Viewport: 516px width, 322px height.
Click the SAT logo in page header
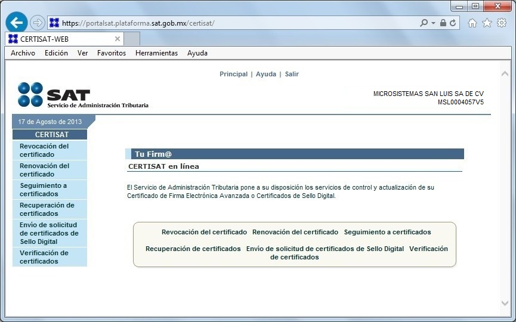pyautogui.click(x=83, y=95)
